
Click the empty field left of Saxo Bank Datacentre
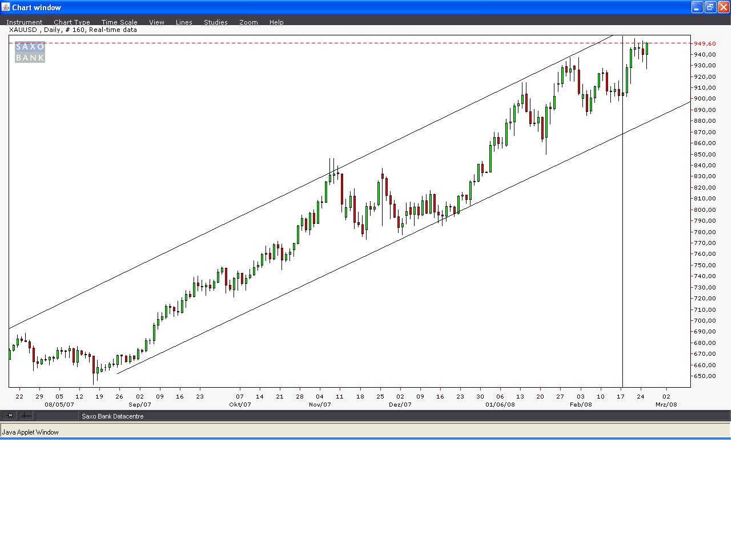tap(56, 416)
